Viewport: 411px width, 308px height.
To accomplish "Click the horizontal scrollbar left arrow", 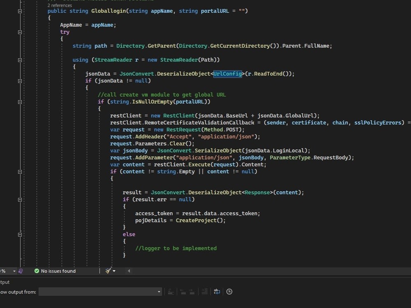I will tap(128, 271).
